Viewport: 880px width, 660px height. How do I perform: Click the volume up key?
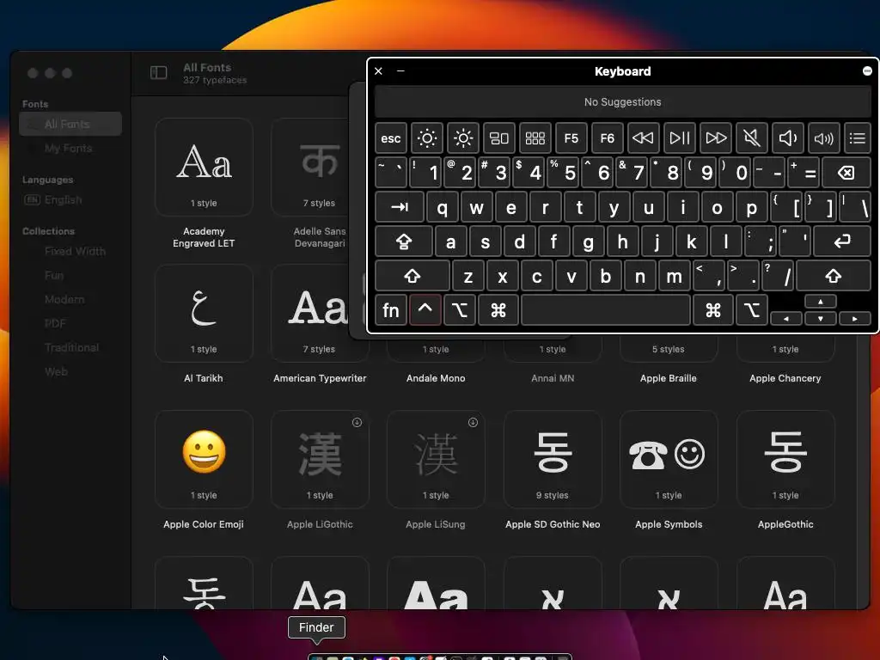pos(823,138)
